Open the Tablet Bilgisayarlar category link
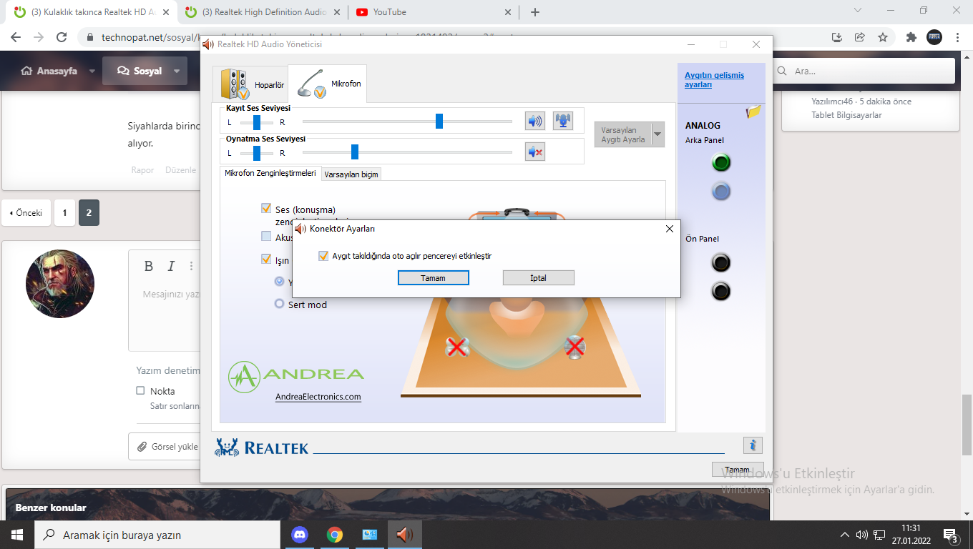 coord(846,115)
